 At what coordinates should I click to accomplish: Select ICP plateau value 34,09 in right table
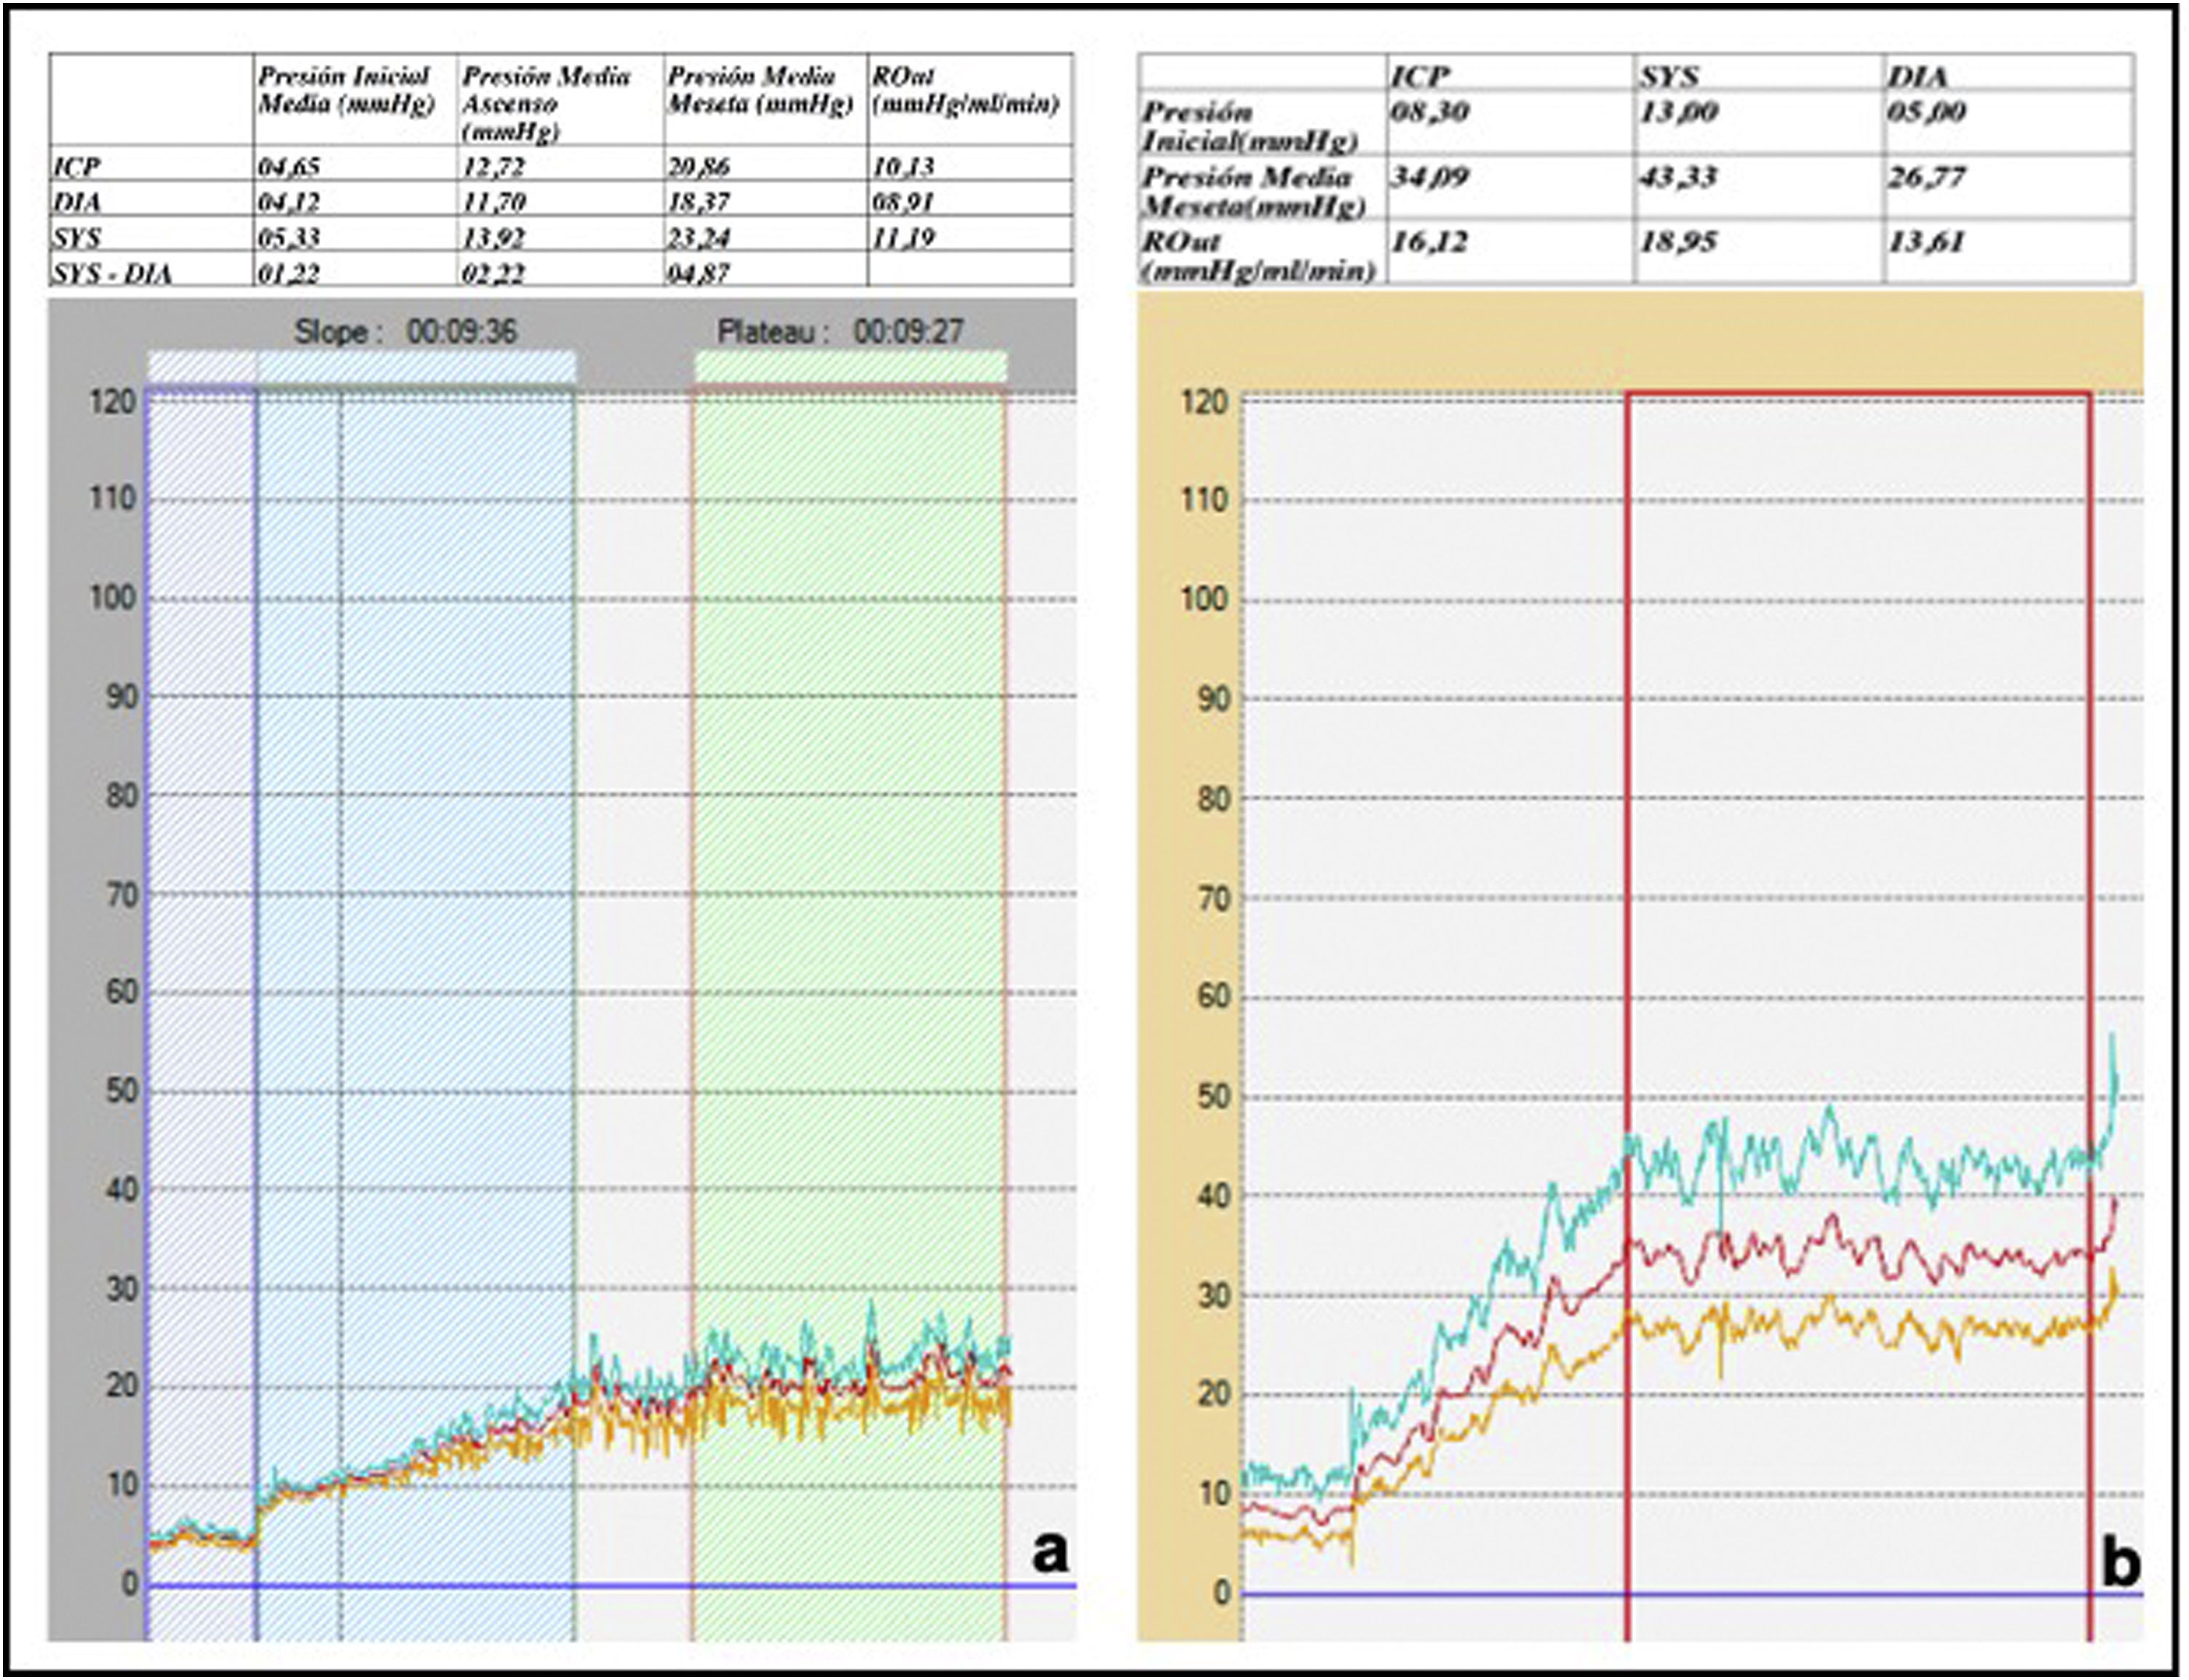(x=1429, y=178)
